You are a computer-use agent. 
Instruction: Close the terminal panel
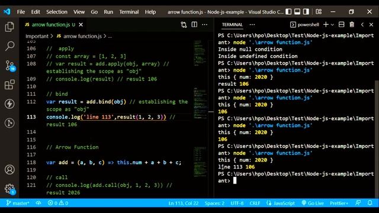pos(371,25)
